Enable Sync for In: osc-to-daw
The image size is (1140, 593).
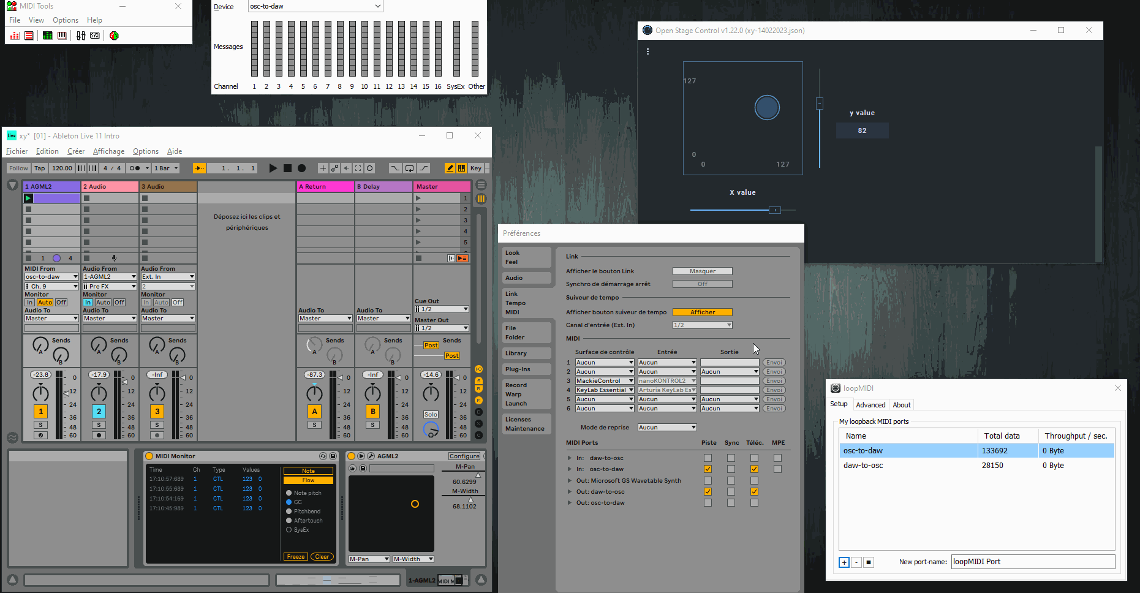click(x=731, y=469)
